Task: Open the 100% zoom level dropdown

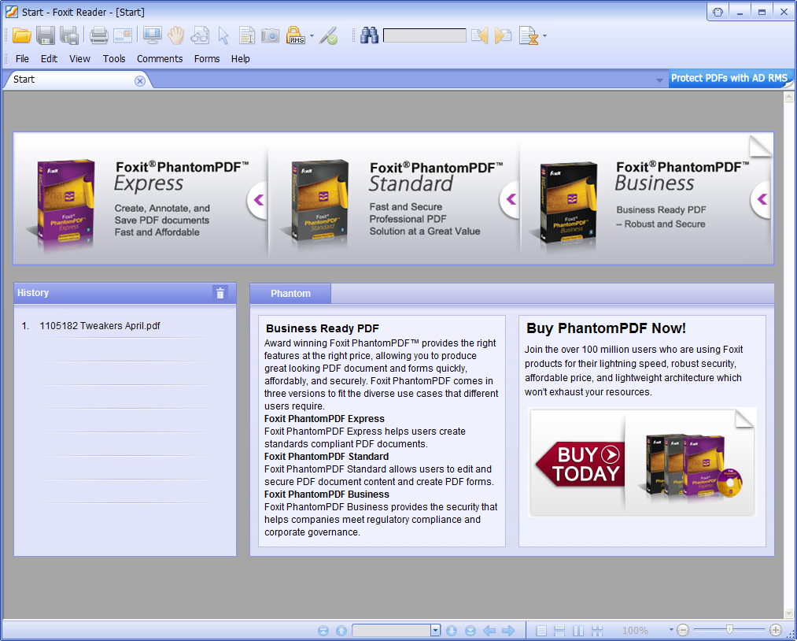Action: [671, 630]
